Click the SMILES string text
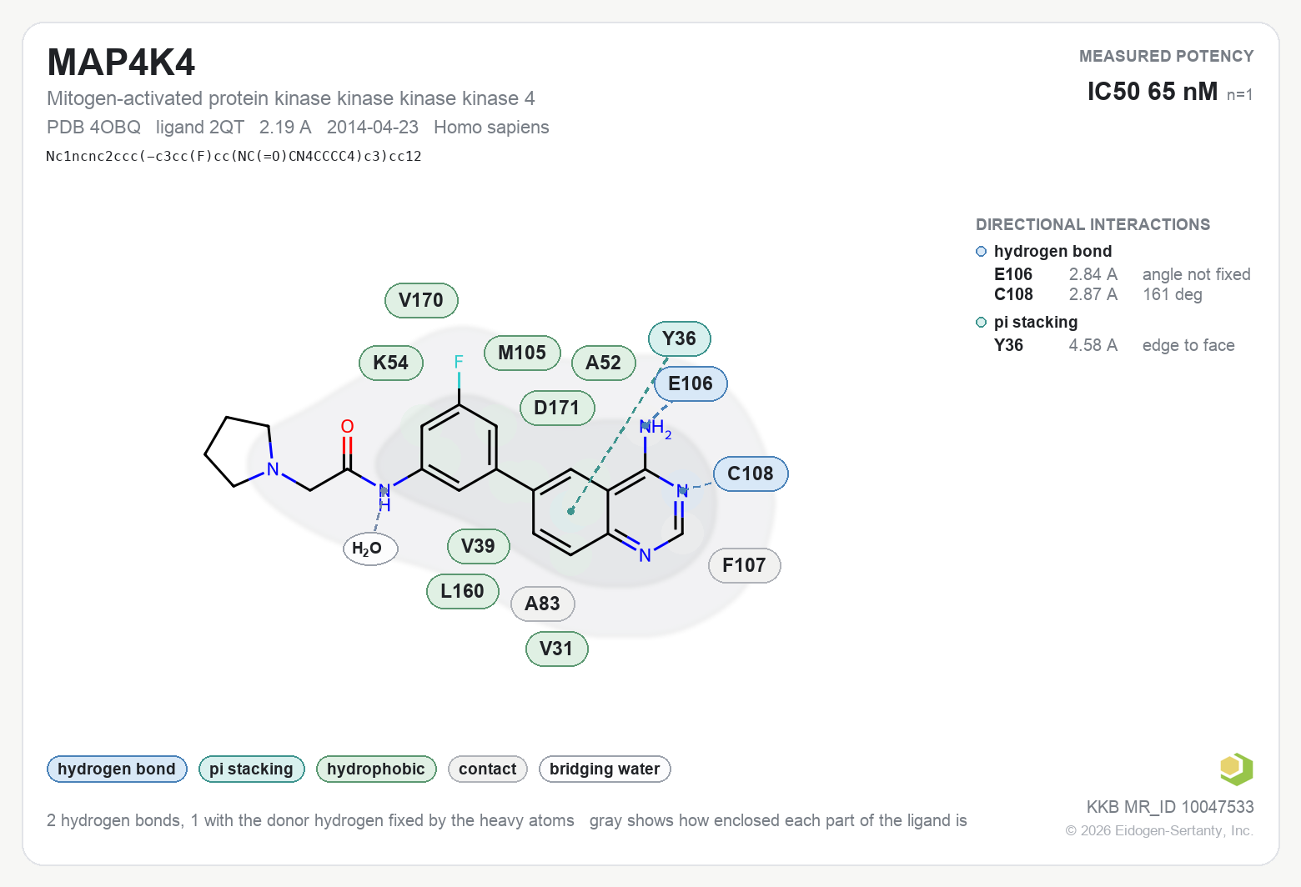The height and width of the screenshot is (887, 1301). click(x=234, y=156)
